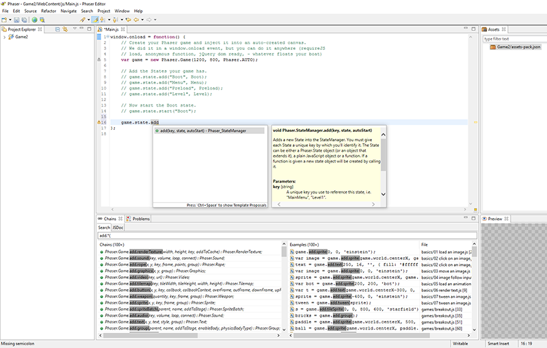Open the New file dropdown arrow
The image size is (547, 348).
[11, 21]
